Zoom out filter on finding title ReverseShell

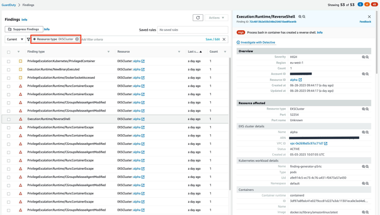click(303, 17)
